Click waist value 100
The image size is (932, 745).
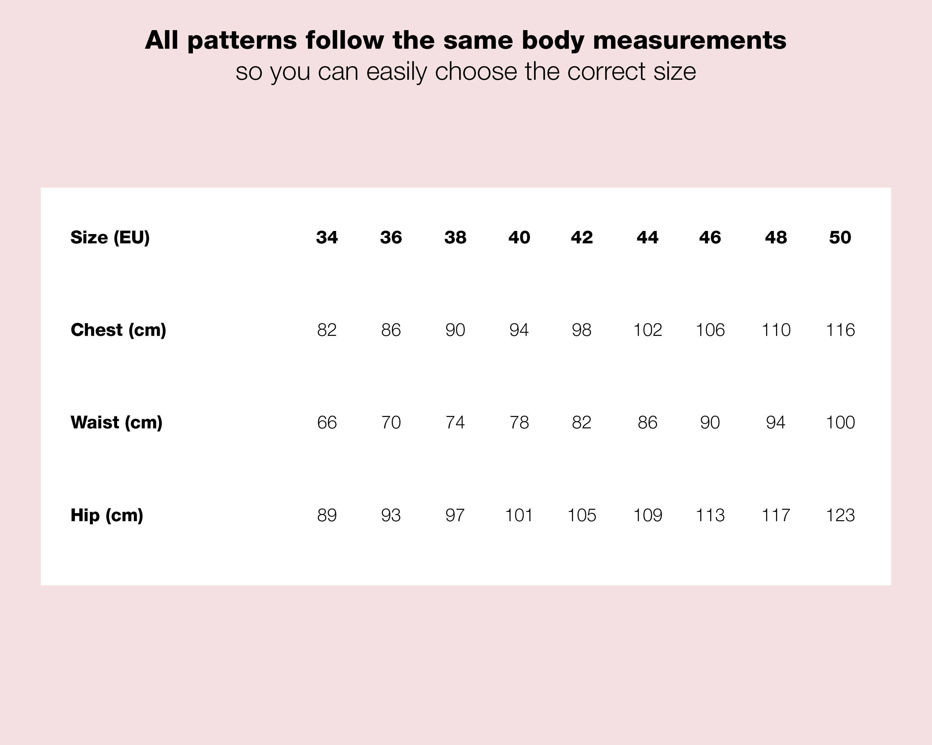[840, 422]
